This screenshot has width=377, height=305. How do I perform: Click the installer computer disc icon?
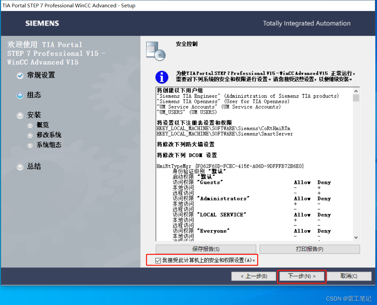[x=156, y=51]
